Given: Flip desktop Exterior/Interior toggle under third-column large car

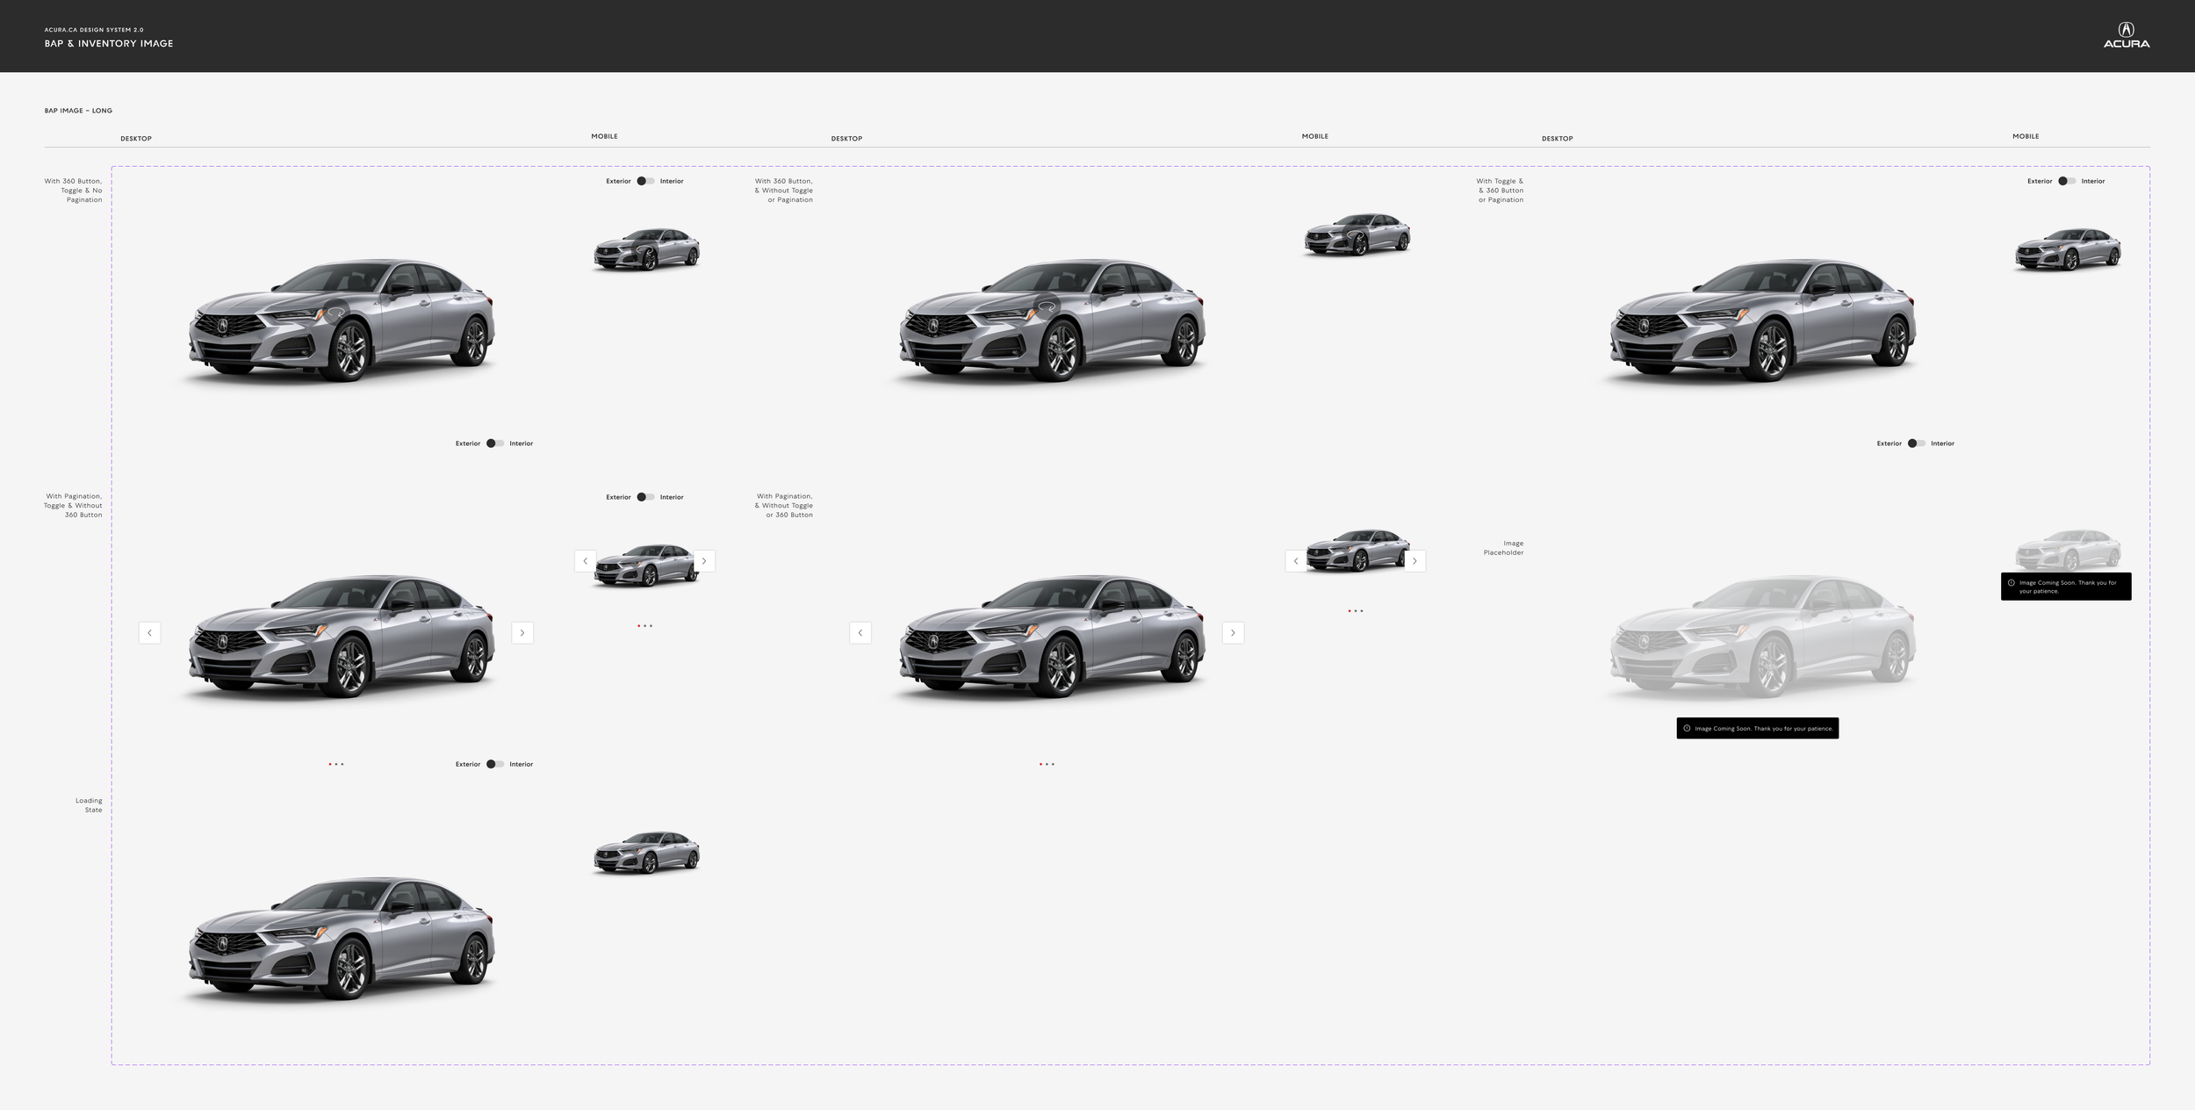Looking at the screenshot, I should pos(1917,443).
